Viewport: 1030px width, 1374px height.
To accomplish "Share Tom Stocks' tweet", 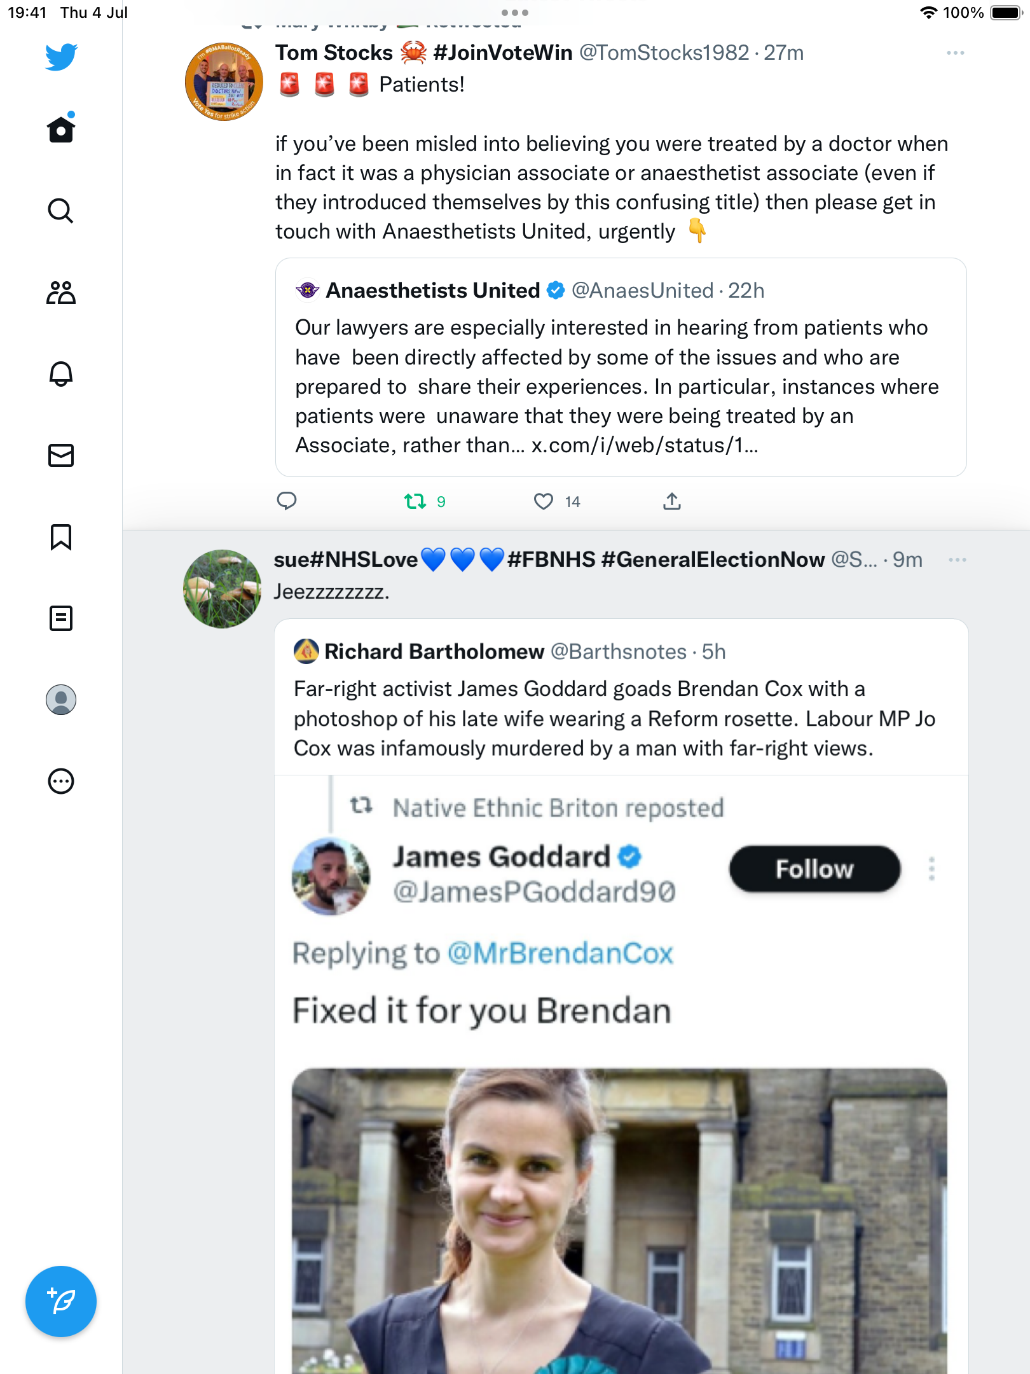I will click(x=672, y=502).
